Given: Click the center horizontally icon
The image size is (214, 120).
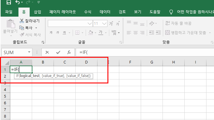Looking at the screenshot, I should pyautogui.click(x=136, y=33).
